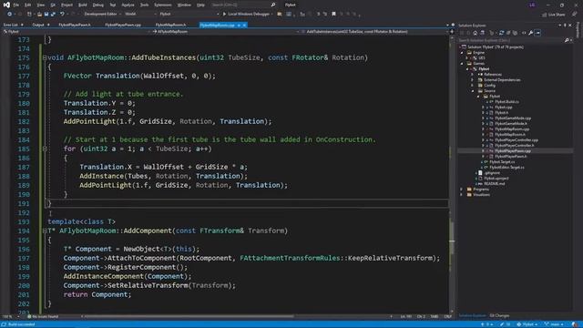This screenshot has width=583, height=328.
Task: Click Flybot repository in status bar
Action: tap(527, 324)
